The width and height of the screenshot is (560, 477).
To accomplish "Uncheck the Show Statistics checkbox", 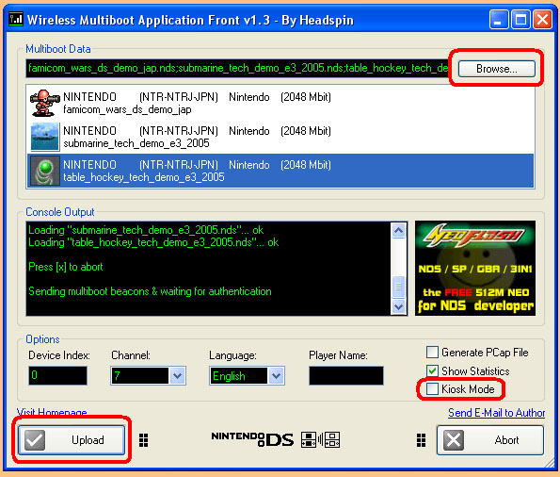I will [432, 370].
